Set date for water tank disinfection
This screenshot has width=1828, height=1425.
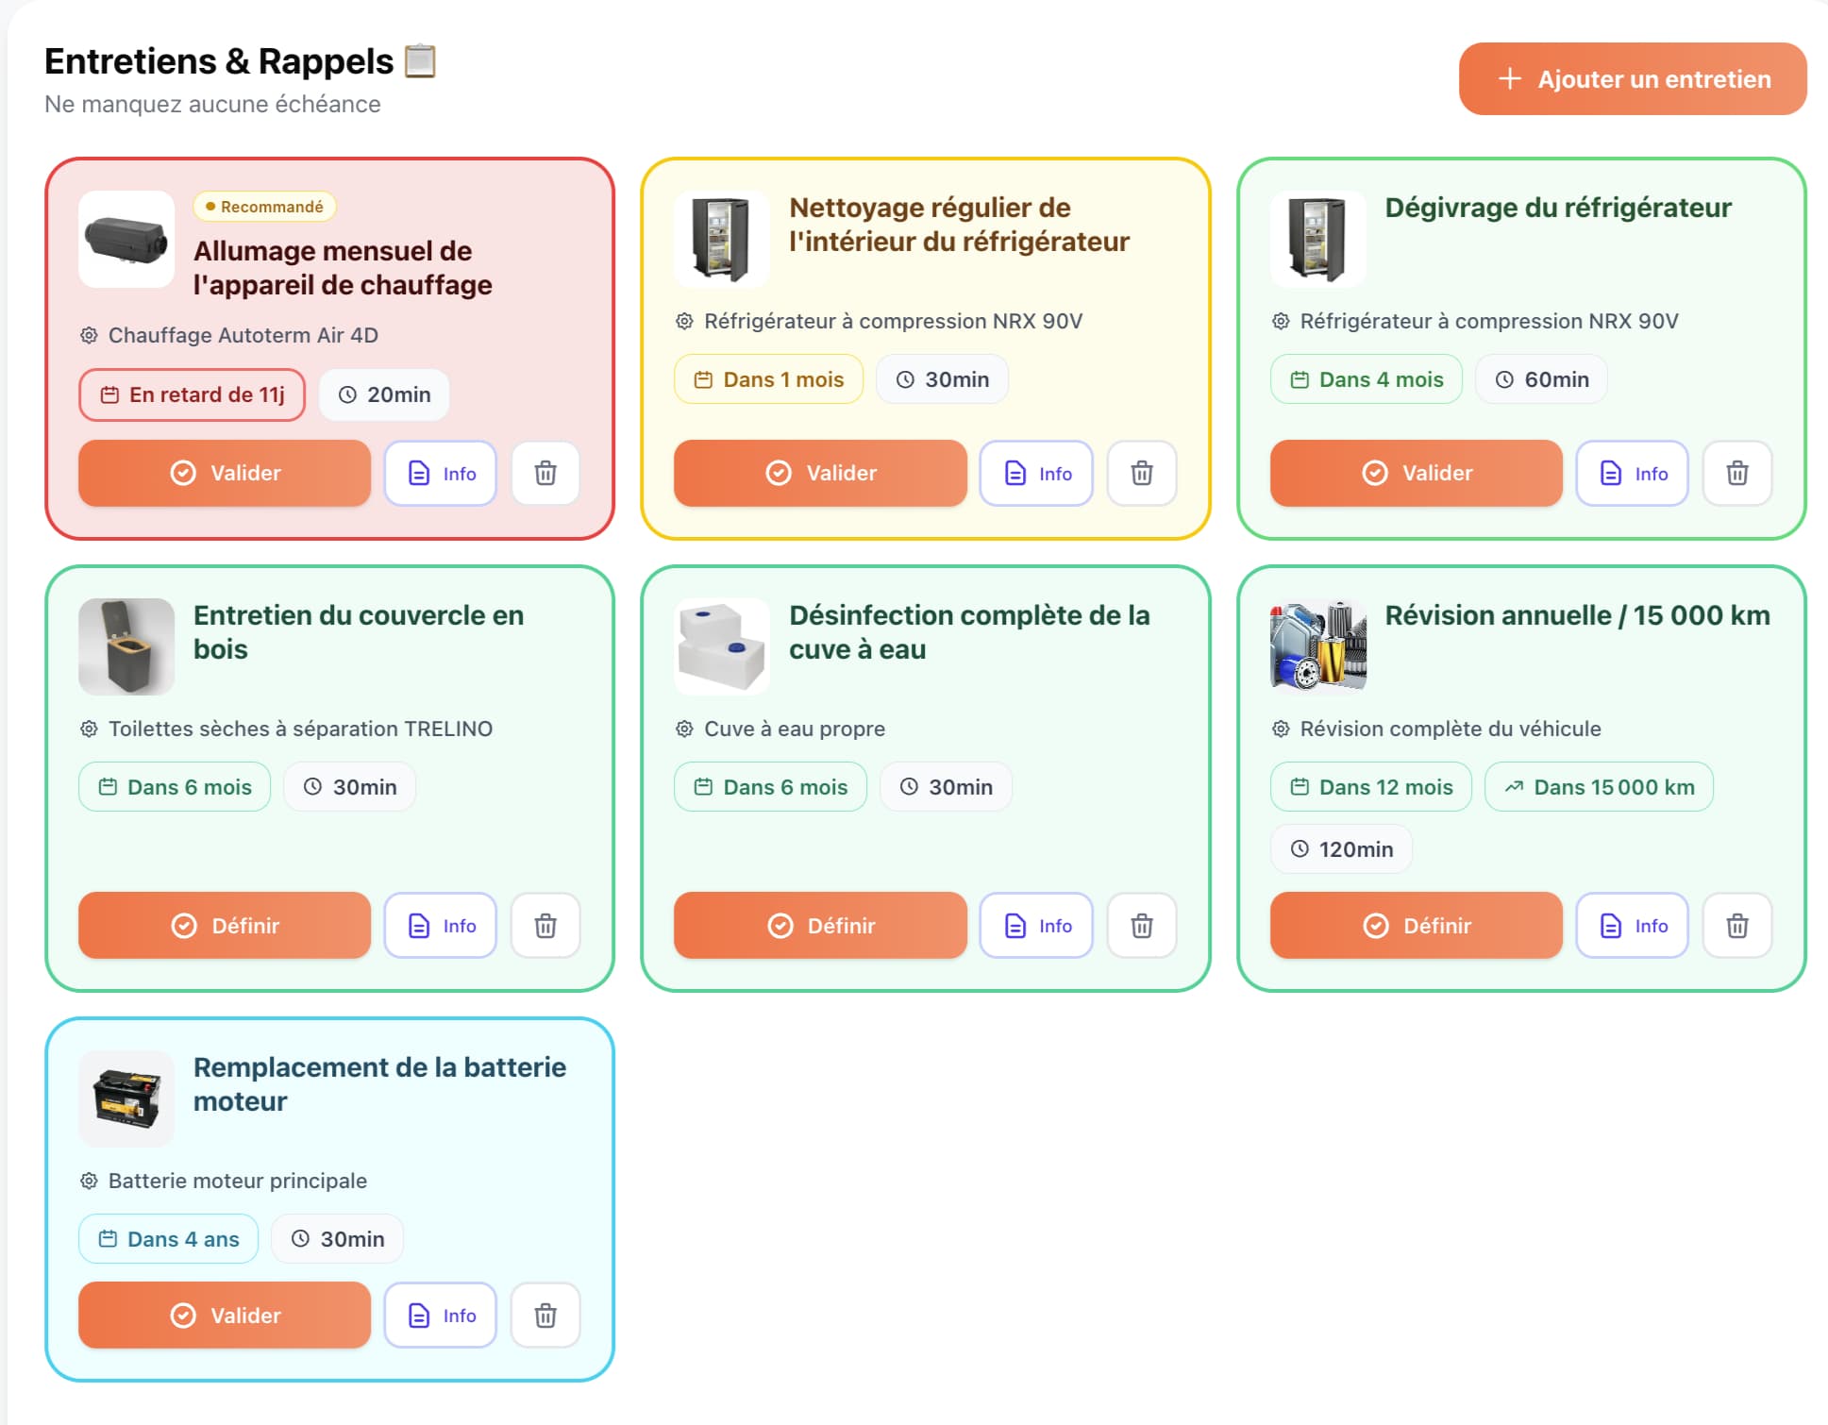[820, 926]
